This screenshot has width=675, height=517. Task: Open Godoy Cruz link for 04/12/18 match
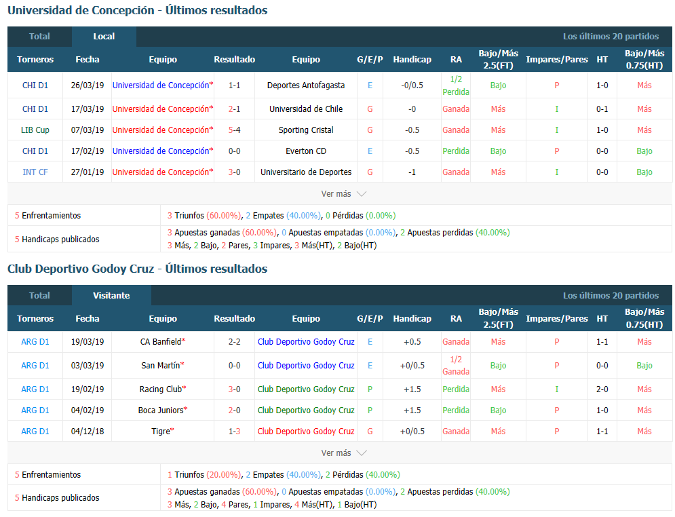pos(306,432)
